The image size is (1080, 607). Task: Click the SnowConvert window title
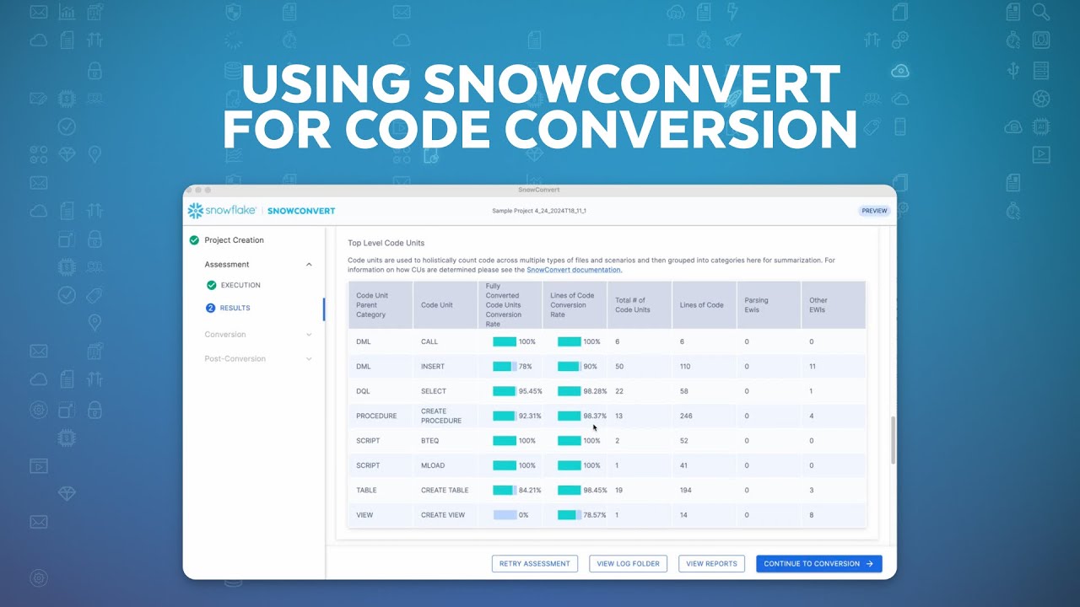pyautogui.click(x=539, y=191)
